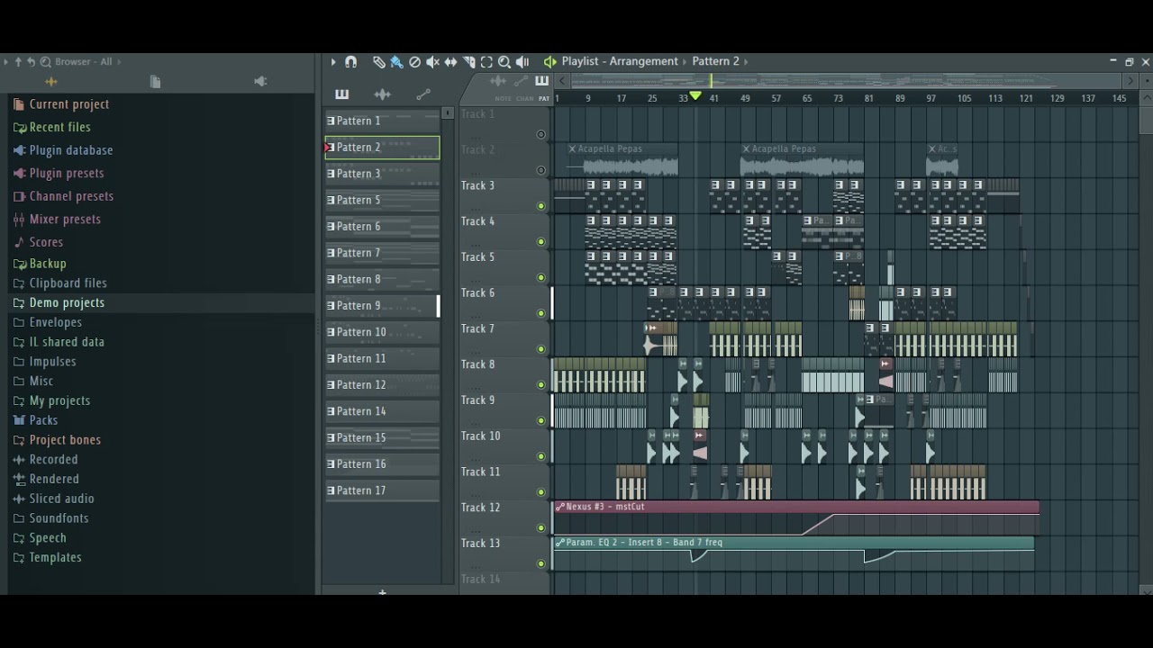Click the playlist vertical scrollbar
Viewport: 1153px width, 648px height.
tap(1146, 121)
